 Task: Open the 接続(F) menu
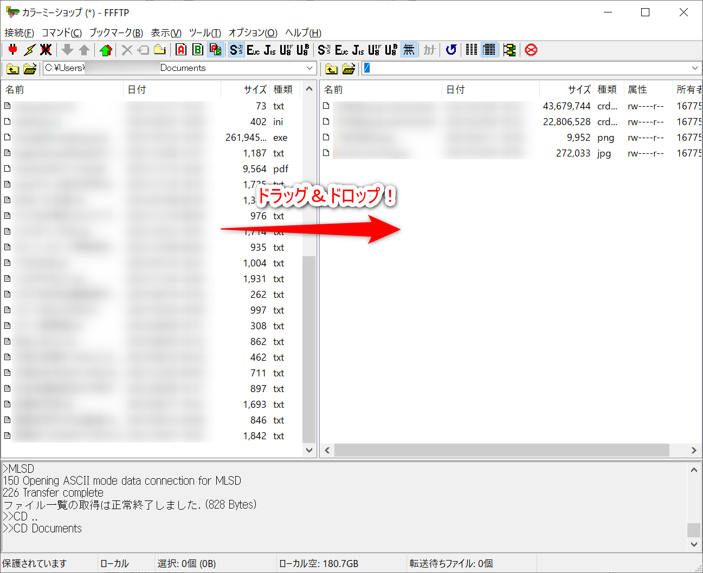(19, 32)
